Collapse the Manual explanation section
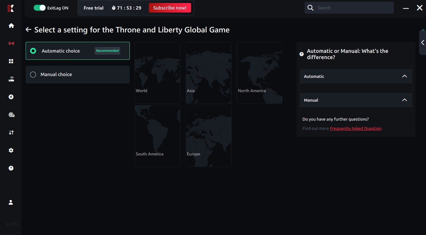The height and width of the screenshot is (235, 426). (x=356, y=100)
